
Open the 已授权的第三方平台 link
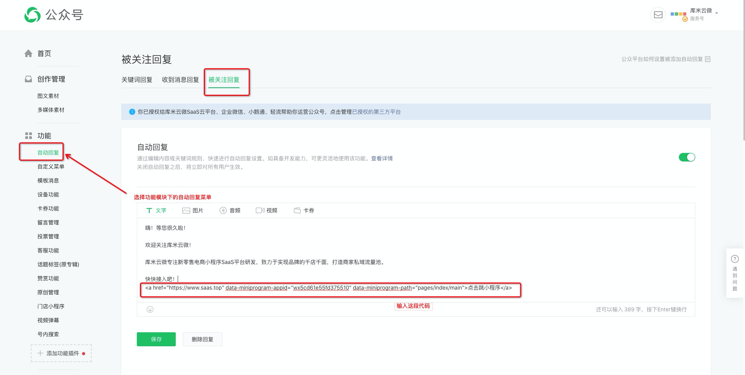[376, 112]
